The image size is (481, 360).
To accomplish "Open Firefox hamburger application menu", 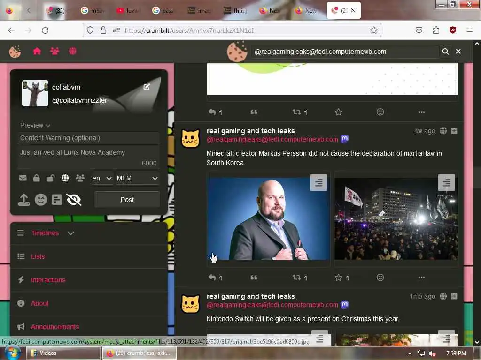I will [x=470, y=30].
